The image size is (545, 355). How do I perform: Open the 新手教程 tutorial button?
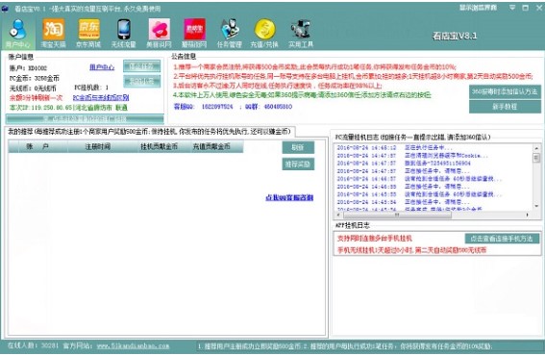505,107
